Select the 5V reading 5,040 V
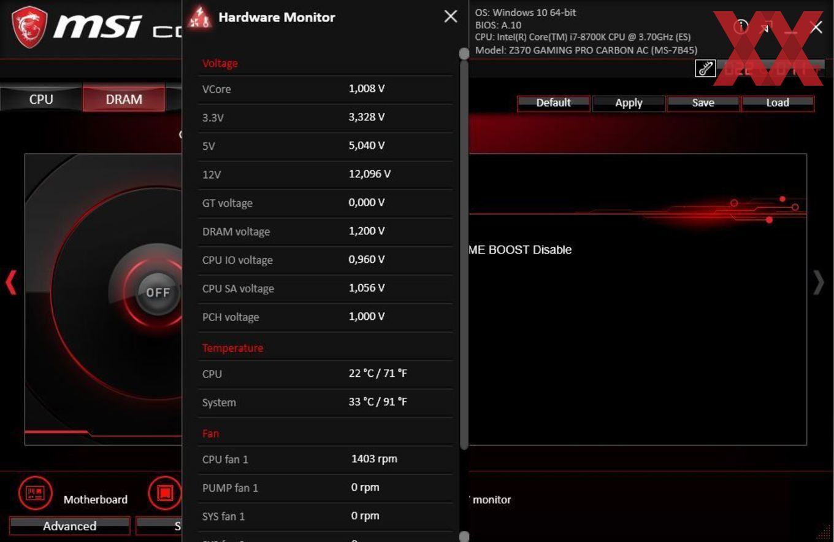Viewport: 834px width, 542px height. tap(367, 145)
